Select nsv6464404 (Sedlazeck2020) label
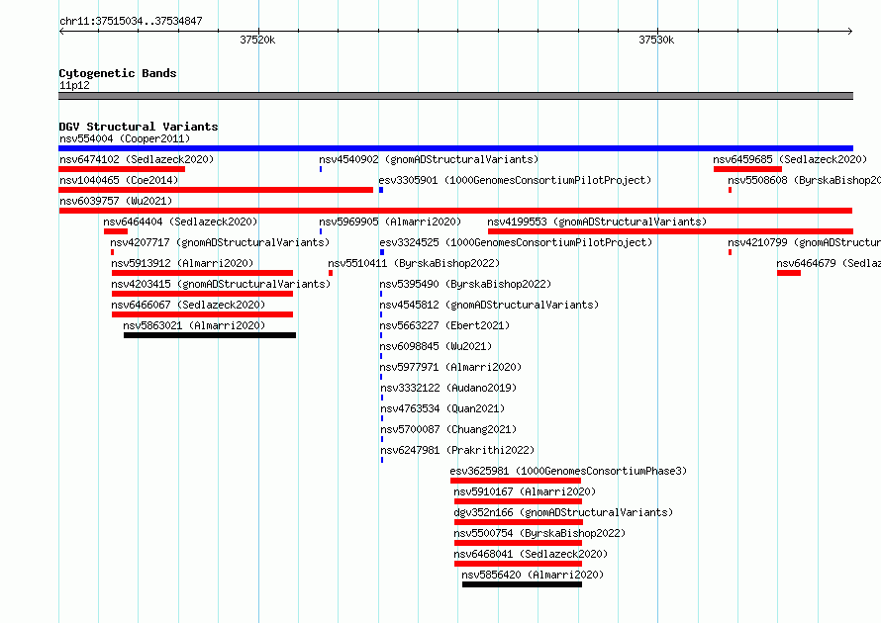881x623 pixels. (x=180, y=222)
